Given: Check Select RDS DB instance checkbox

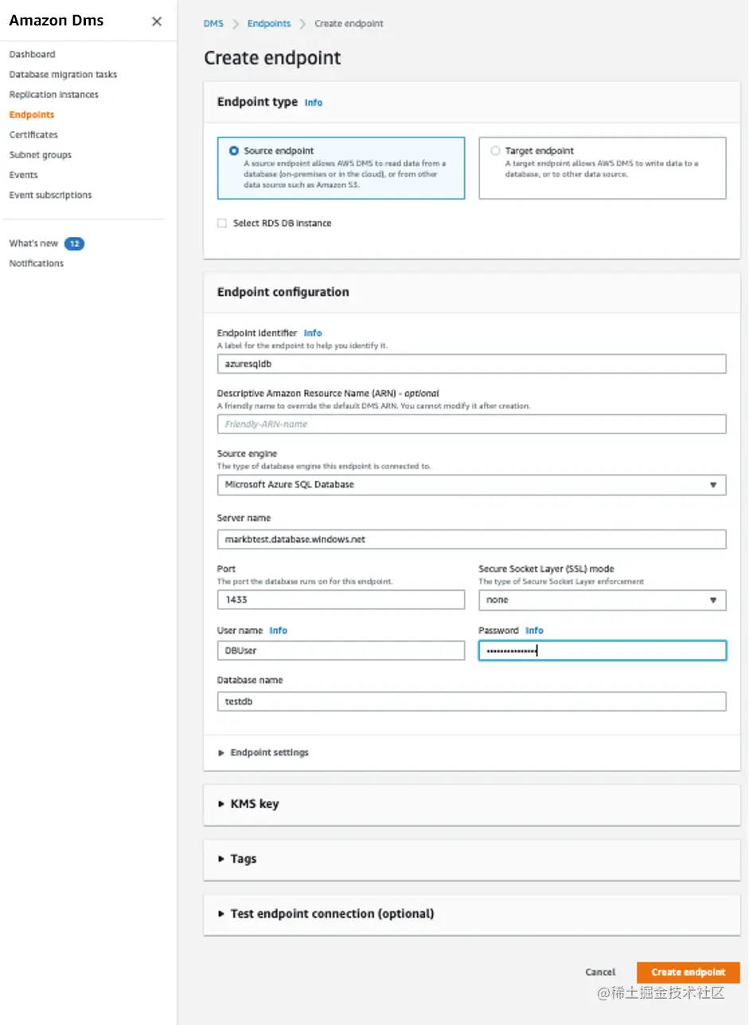Looking at the screenshot, I should 222,223.
